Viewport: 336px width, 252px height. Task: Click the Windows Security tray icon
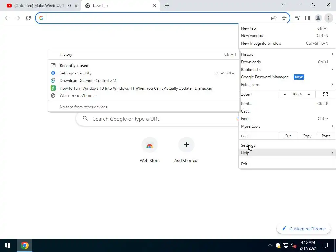pos(278,245)
